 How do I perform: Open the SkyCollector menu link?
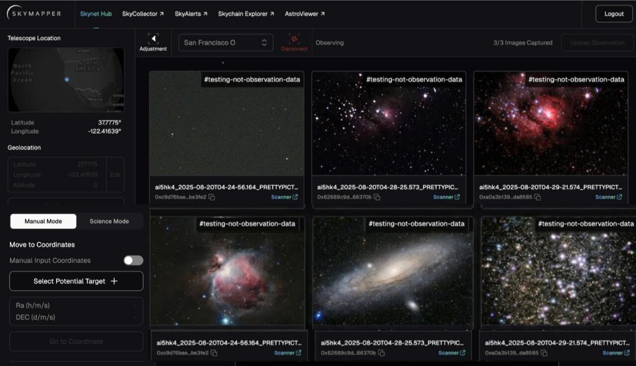pos(143,14)
